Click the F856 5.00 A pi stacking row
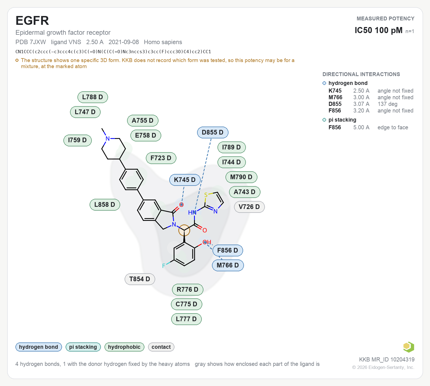The image size is (430, 386). coord(368,127)
